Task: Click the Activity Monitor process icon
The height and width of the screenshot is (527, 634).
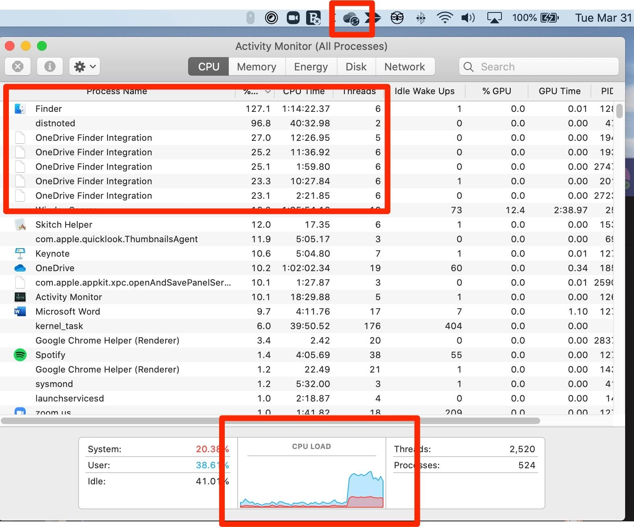Action: click(20, 297)
